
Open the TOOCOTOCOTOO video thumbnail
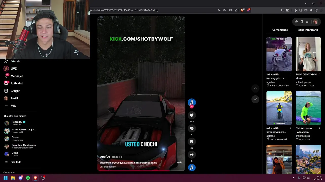tap(308, 54)
